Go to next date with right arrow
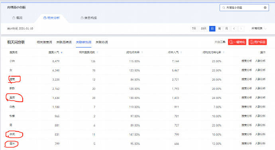The width and height of the screenshot is (275, 150). point(241,28)
